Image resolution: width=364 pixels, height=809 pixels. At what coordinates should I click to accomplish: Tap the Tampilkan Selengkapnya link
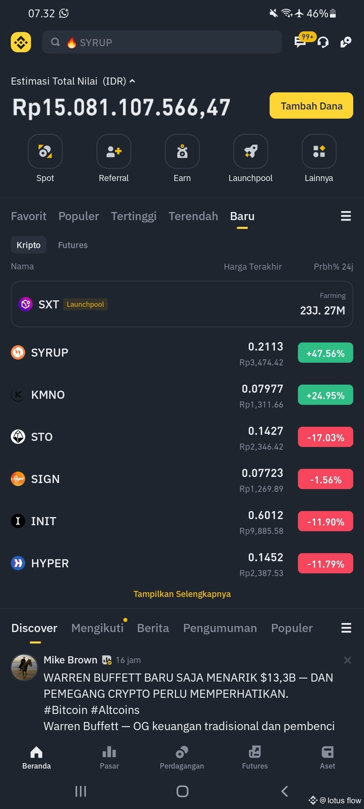[x=182, y=594]
